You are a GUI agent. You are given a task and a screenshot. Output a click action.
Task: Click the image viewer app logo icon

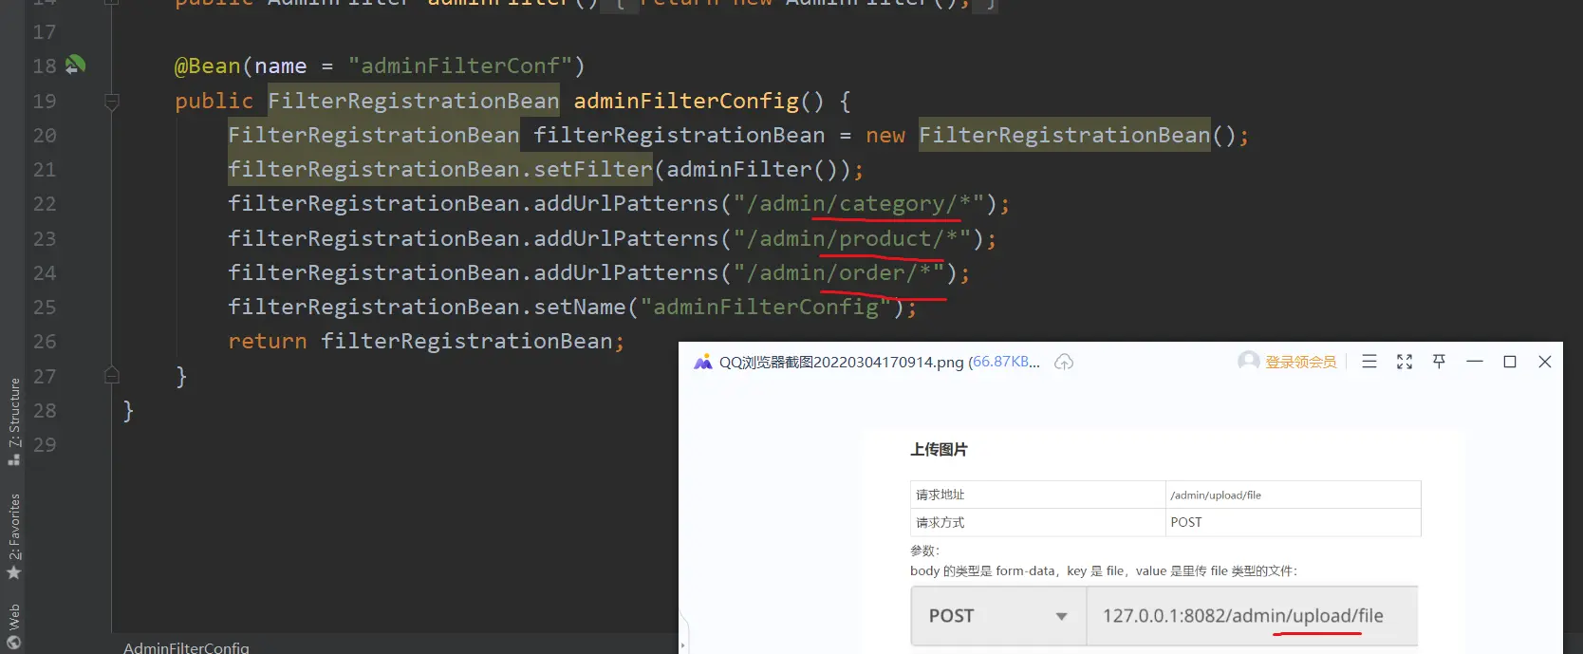pyautogui.click(x=703, y=362)
